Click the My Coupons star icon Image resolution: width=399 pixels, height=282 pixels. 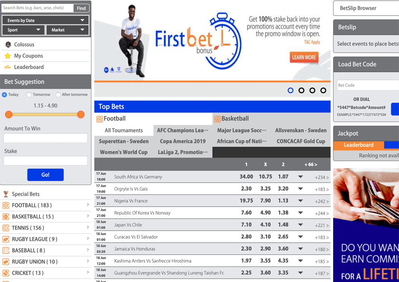point(8,56)
